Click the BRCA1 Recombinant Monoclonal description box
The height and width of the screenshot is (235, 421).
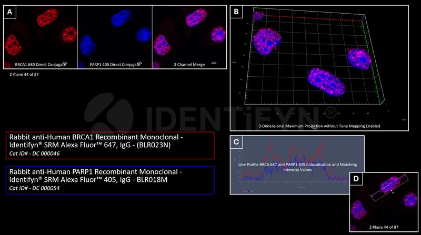pos(110,146)
